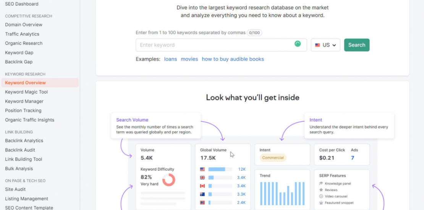Select Domain Overview in sidebar

point(24,25)
